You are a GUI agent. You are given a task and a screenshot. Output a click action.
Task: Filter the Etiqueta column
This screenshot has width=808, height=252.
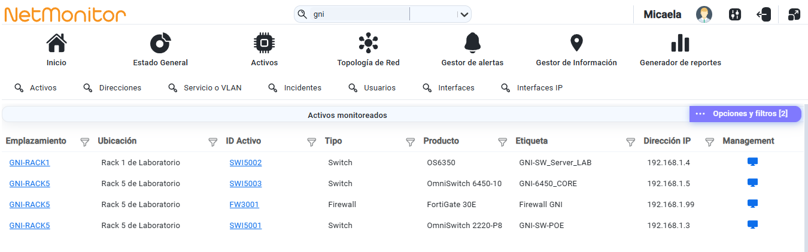point(630,142)
